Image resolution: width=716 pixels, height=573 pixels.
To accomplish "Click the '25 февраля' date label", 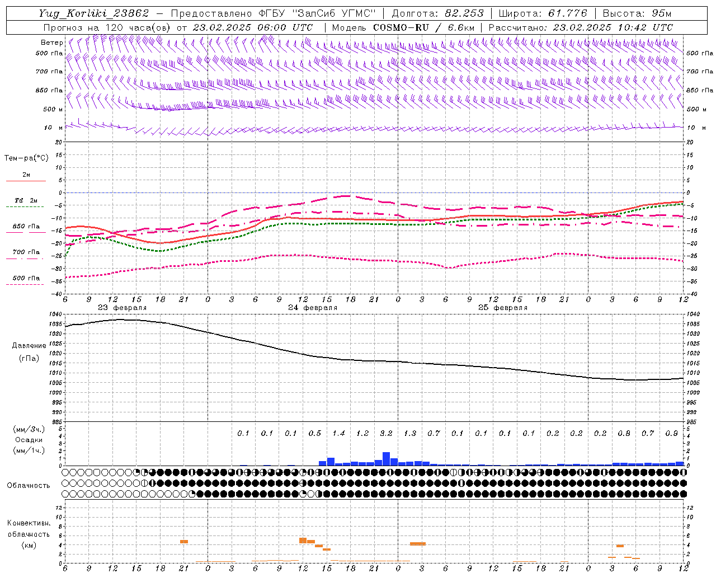I will (503, 308).
